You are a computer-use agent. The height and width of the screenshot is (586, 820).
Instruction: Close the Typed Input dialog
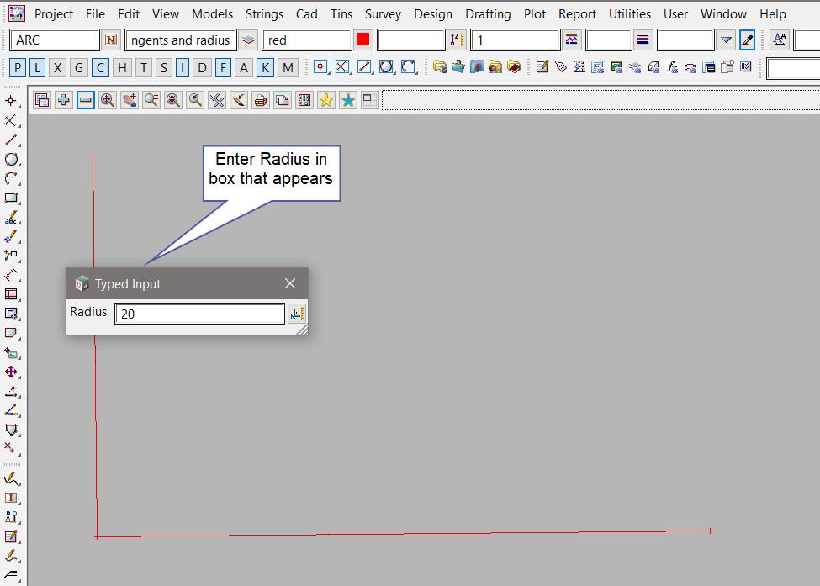point(290,283)
